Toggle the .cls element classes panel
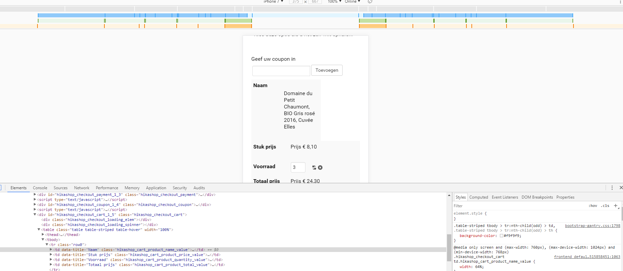This screenshot has height=271, width=623. [x=605, y=206]
